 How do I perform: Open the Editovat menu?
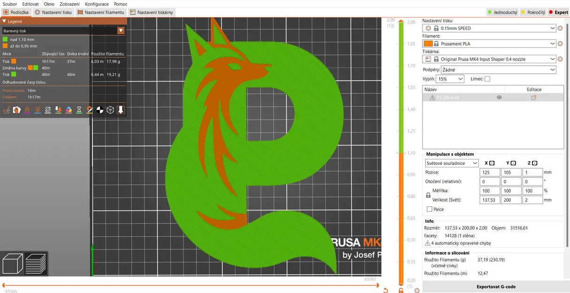[31, 4]
